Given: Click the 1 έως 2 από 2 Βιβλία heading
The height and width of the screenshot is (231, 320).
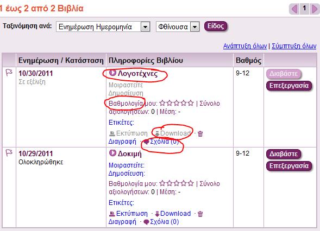Looking at the screenshot, I should [42, 9].
